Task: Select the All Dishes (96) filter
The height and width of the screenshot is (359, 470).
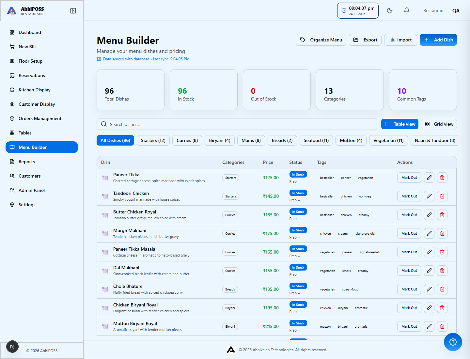Action: (115, 140)
